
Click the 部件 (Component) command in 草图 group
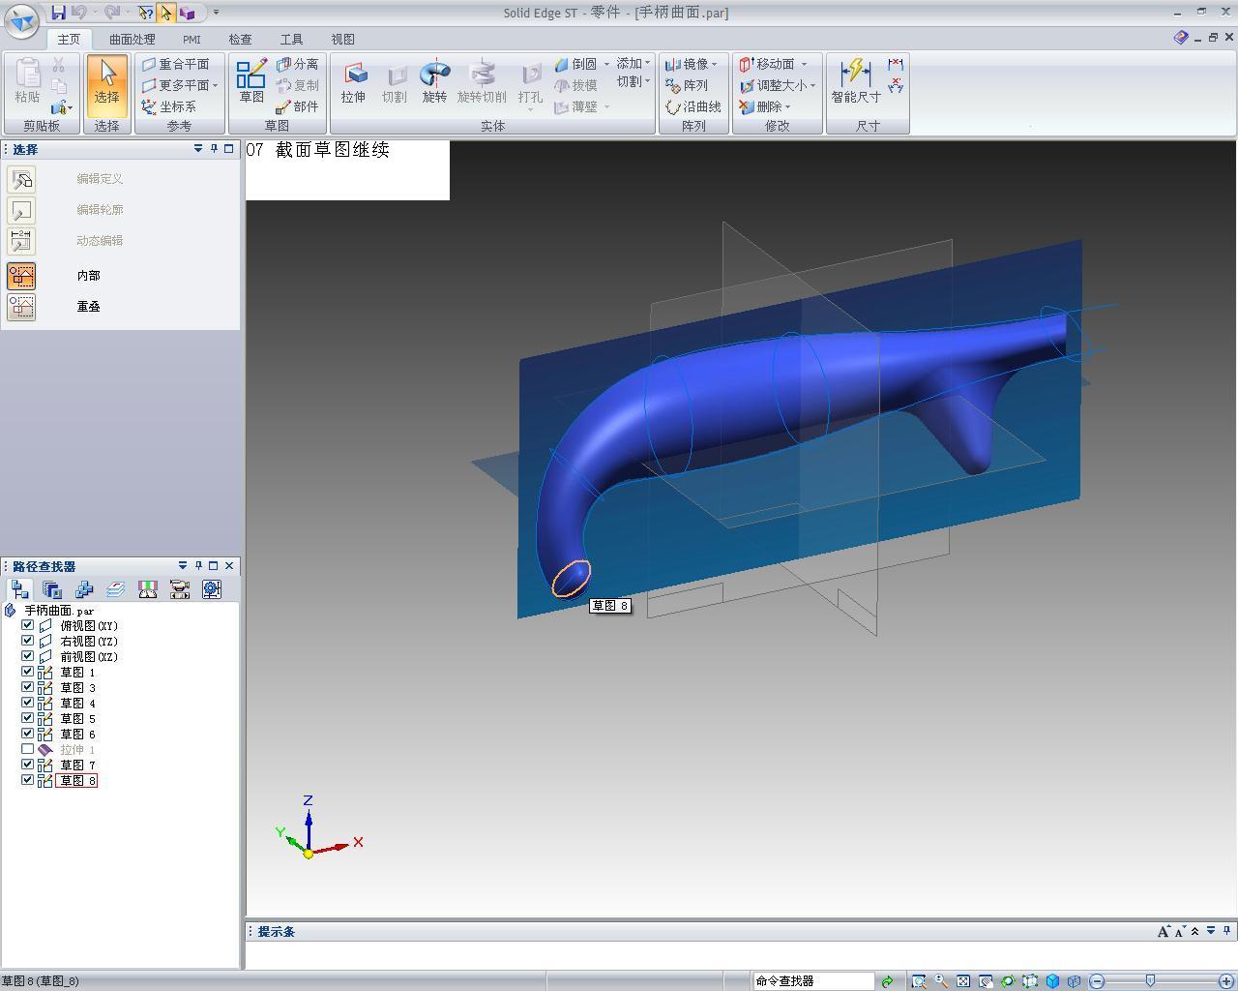pos(298,106)
